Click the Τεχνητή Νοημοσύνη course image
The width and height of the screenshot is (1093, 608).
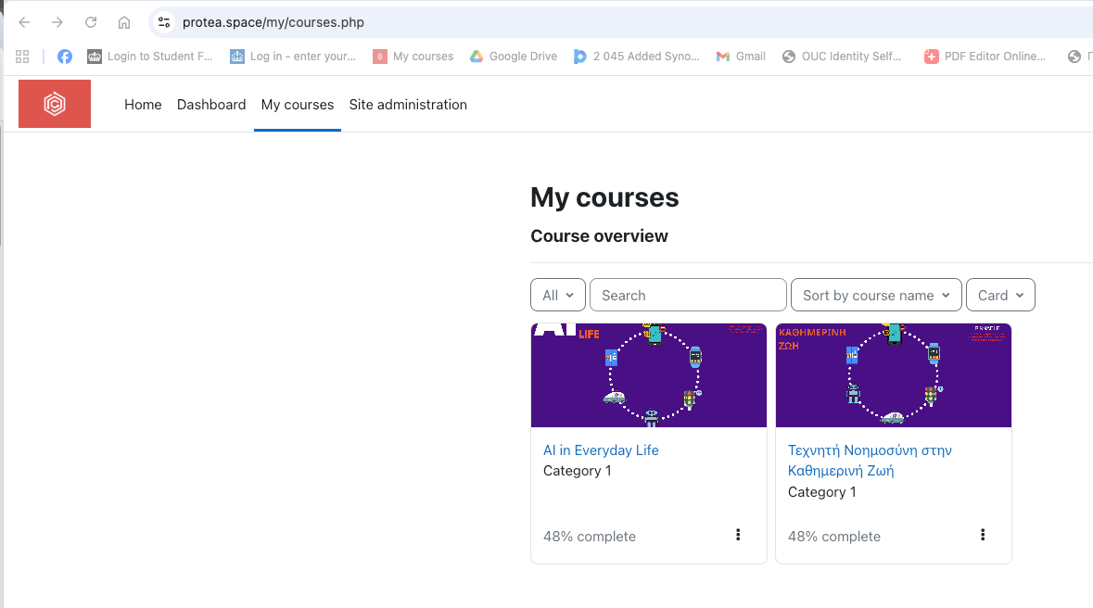pos(893,375)
